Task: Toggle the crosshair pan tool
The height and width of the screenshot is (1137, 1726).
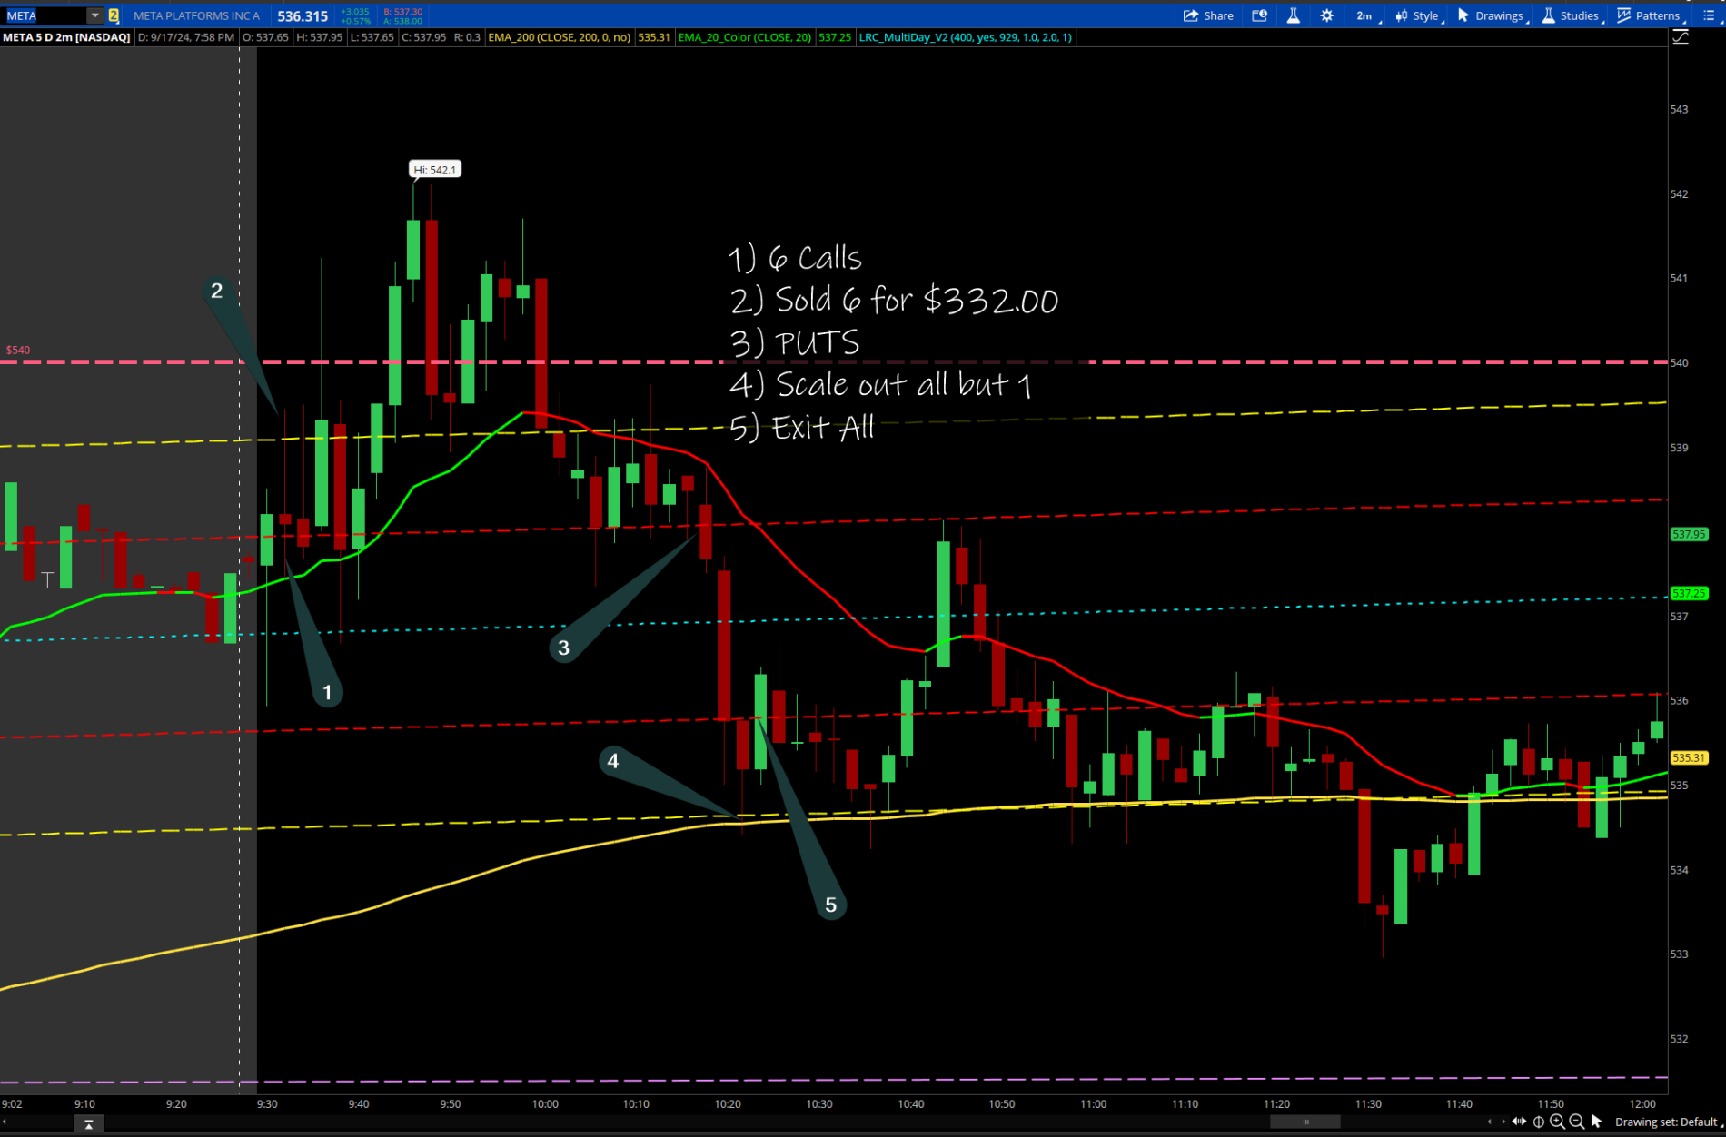Action: pyautogui.click(x=1538, y=1122)
